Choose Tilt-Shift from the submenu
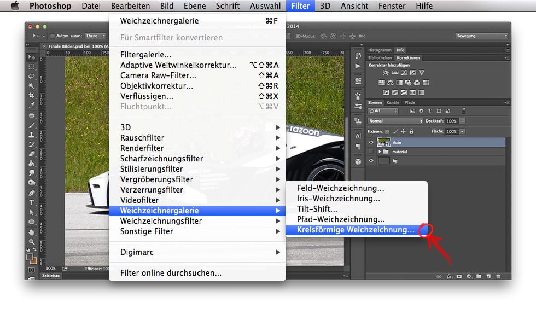Viewport: 536px width, 320px height. click(x=357, y=209)
